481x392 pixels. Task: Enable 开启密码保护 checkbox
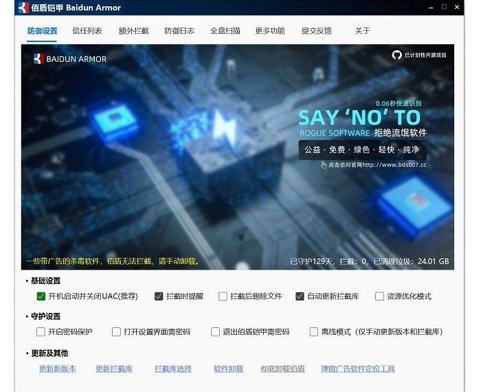41,331
